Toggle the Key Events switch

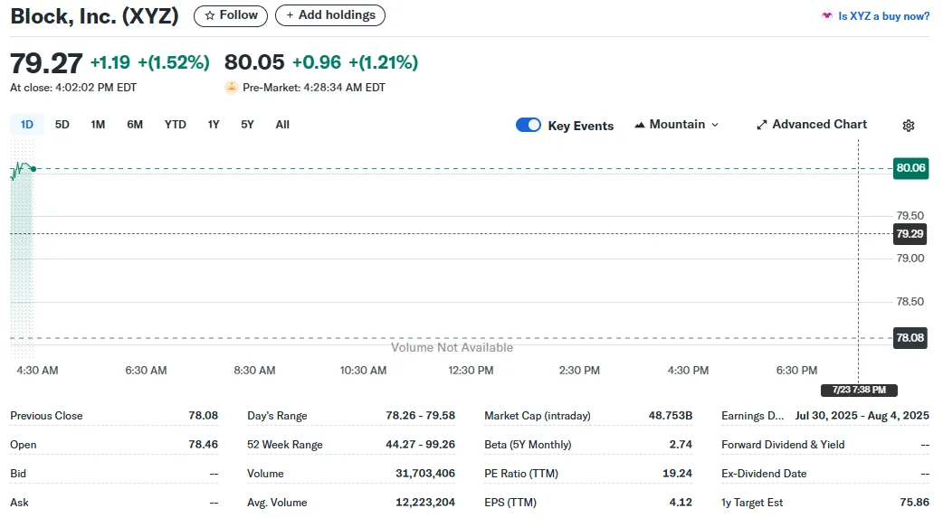(529, 125)
